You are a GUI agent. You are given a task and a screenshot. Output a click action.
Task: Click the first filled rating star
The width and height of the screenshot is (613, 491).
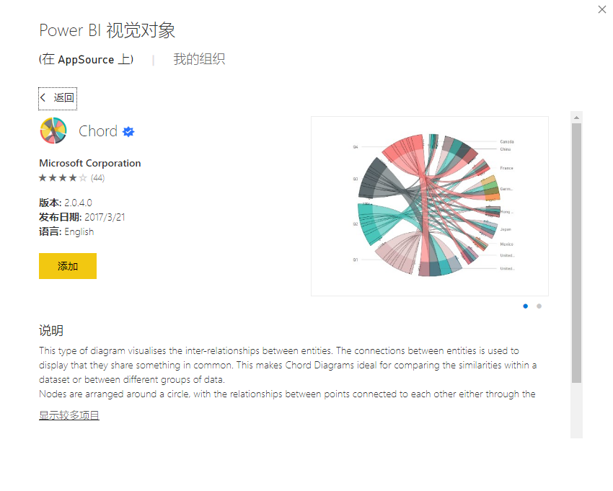tap(43, 177)
